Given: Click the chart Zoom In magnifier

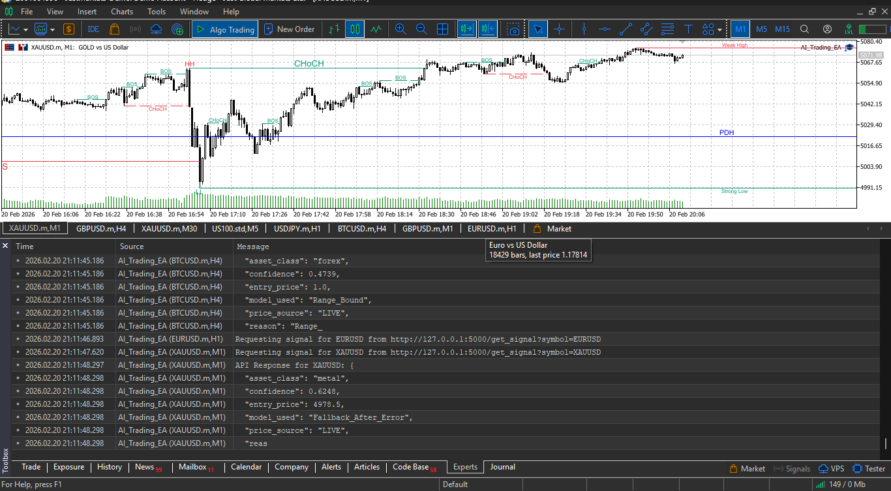Looking at the screenshot, I should click(400, 29).
